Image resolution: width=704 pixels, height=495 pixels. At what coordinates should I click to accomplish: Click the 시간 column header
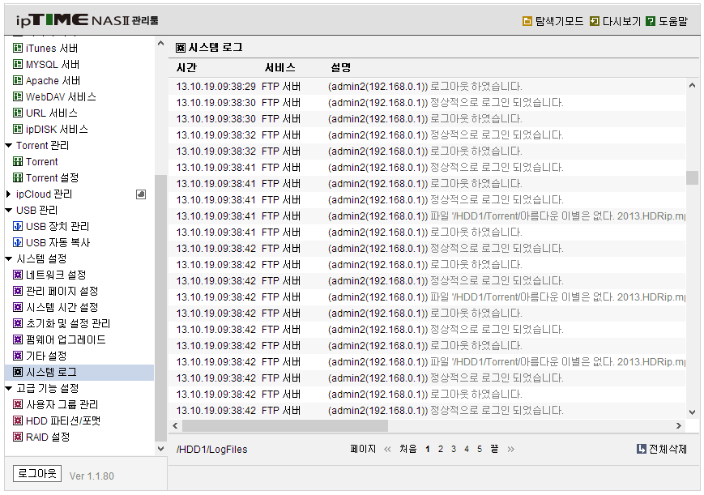tap(187, 68)
